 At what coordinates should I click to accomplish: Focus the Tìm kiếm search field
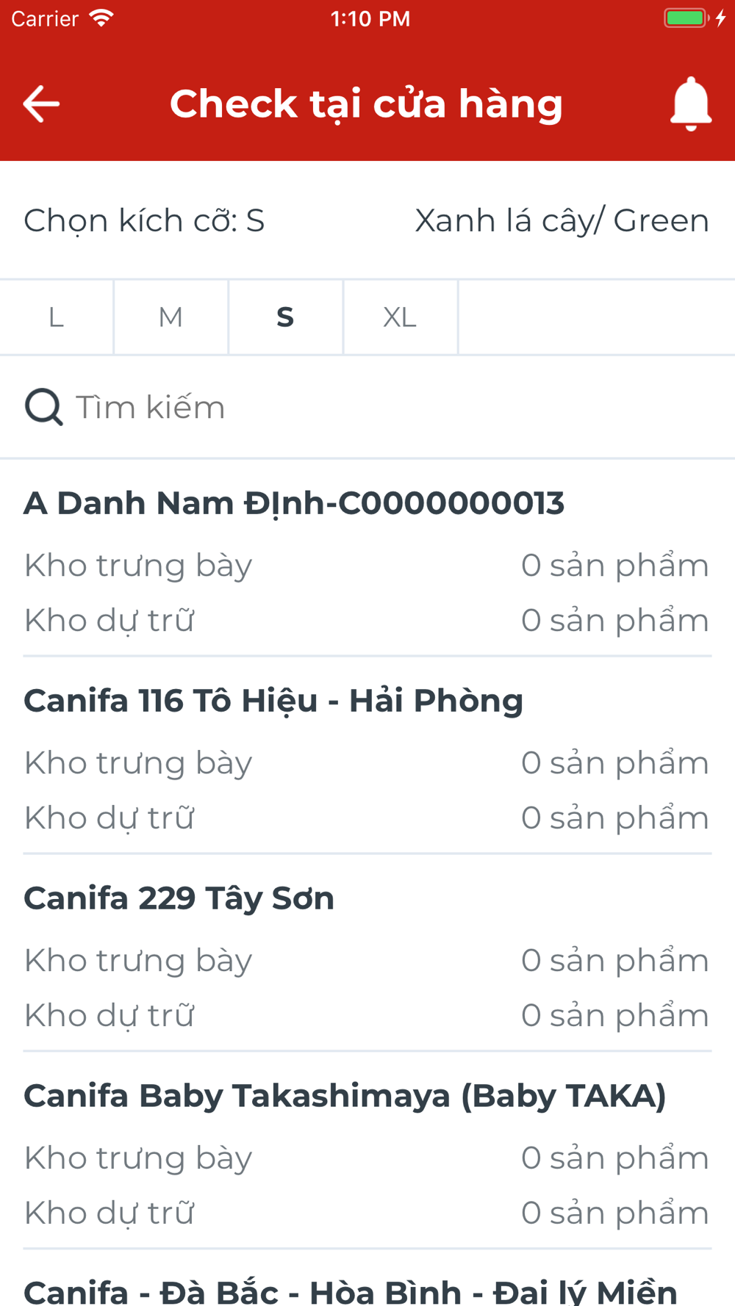[367, 407]
